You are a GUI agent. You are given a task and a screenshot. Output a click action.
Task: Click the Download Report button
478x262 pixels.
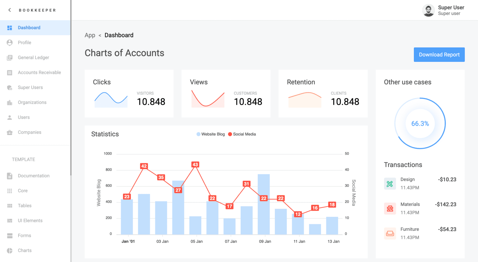click(x=439, y=54)
